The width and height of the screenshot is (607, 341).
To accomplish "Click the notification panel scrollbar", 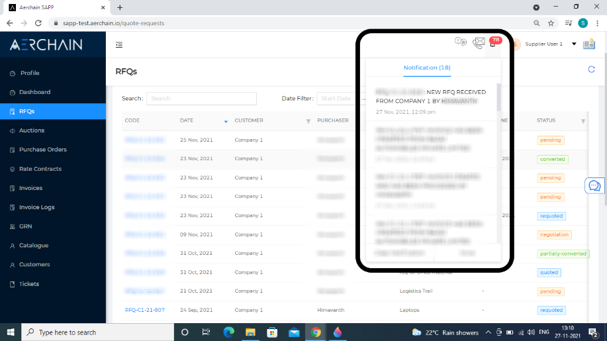I will point(498,97).
